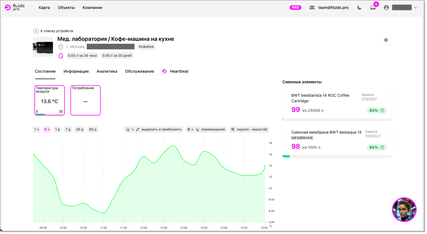427x234 pixels.
Task: Set chart range to 6 ч
Action: (x=47, y=129)
